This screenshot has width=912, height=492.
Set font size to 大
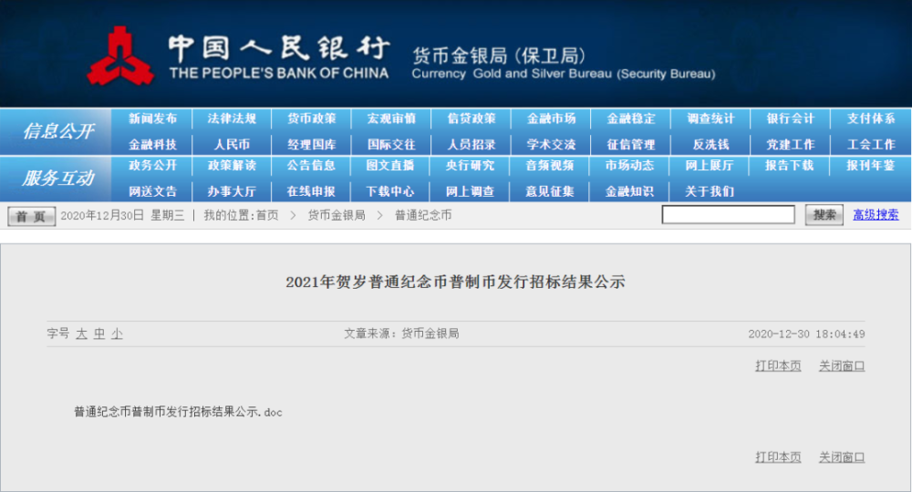tap(81, 334)
